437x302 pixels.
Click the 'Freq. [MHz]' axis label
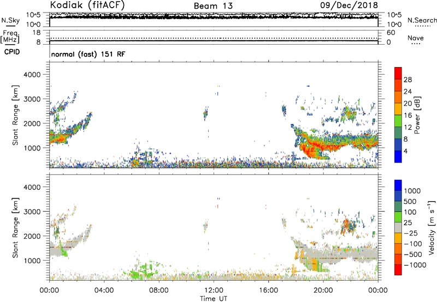10,37
